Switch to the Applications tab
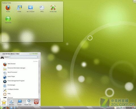Viewport: 136px width, 109px height. point(12,102)
